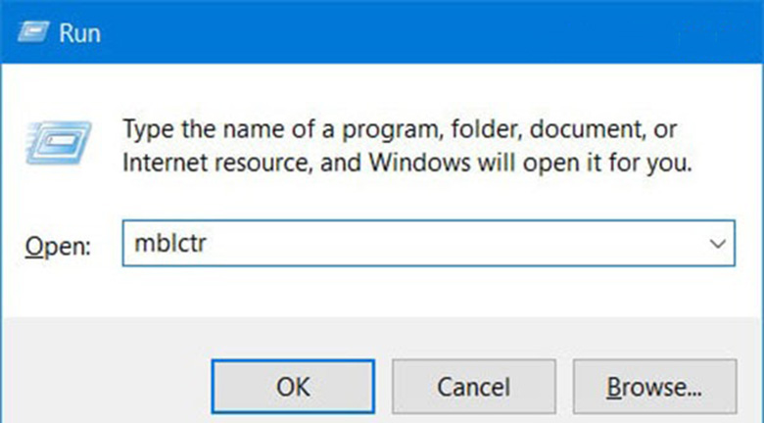Click the gray footer area beside OK
764x423 pixels.
coord(105,387)
